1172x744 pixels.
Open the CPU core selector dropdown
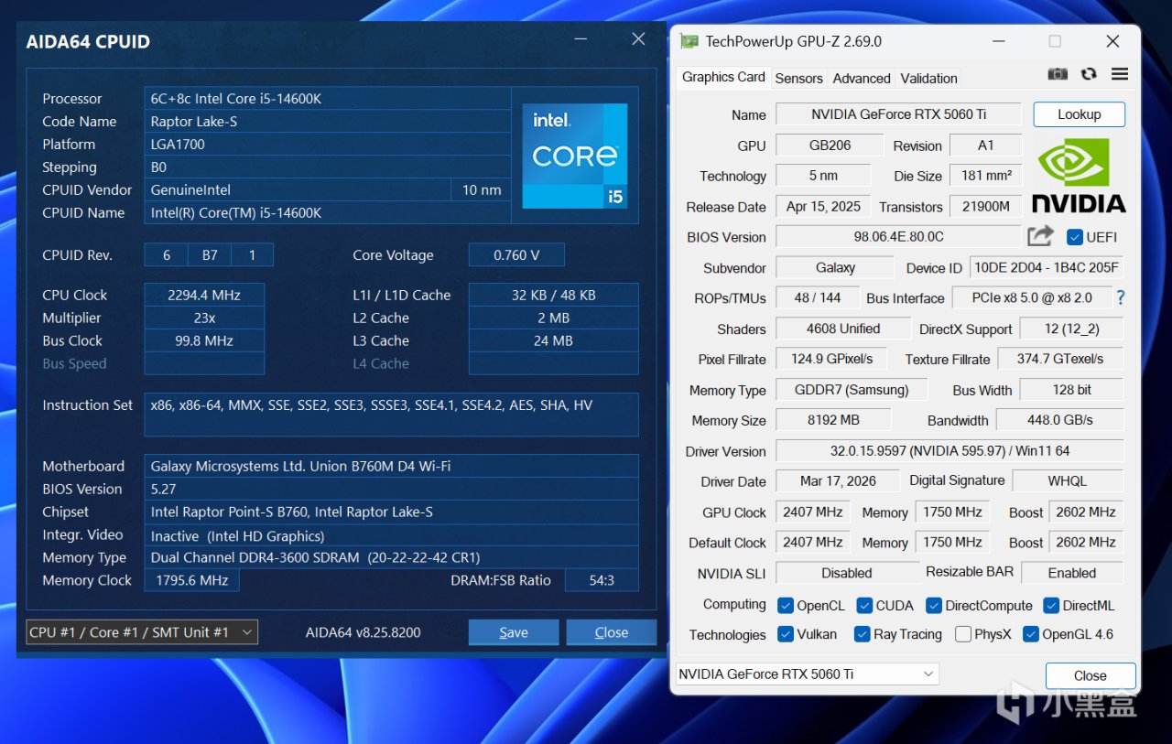[x=142, y=632]
